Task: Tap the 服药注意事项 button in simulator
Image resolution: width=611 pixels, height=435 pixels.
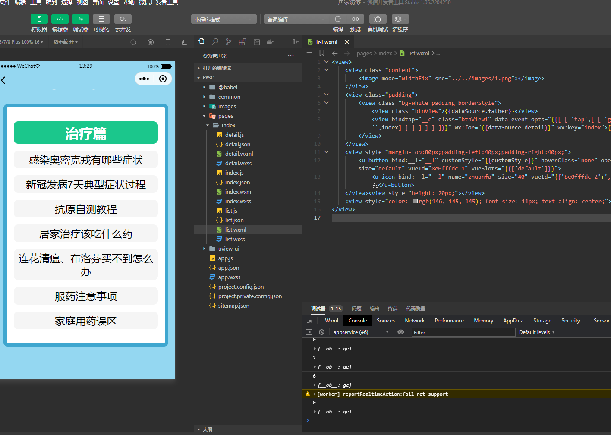Action: [86, 296]
